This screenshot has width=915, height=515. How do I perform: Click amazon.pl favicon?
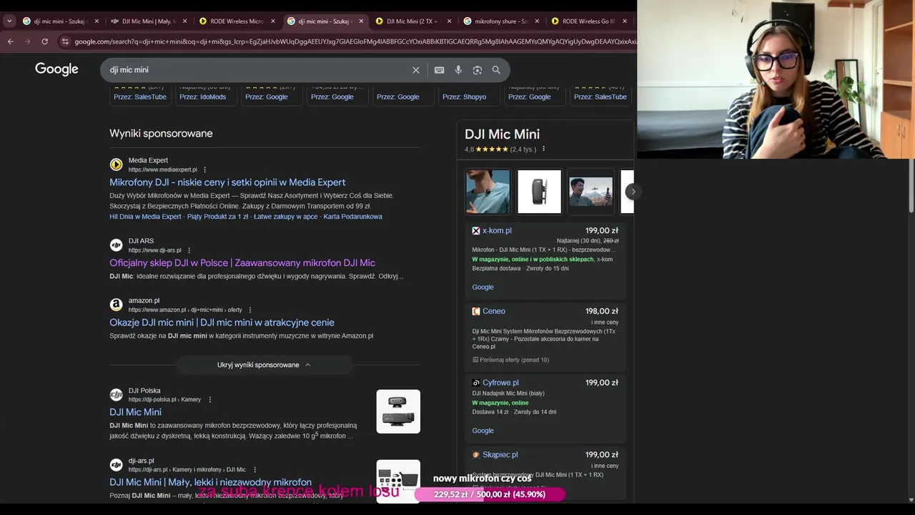point(116,305)
